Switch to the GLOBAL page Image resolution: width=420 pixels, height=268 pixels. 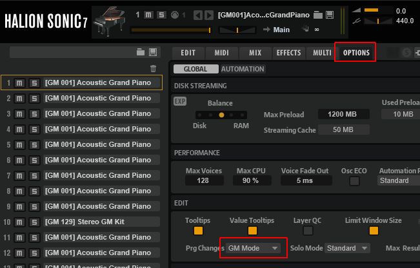195,69
